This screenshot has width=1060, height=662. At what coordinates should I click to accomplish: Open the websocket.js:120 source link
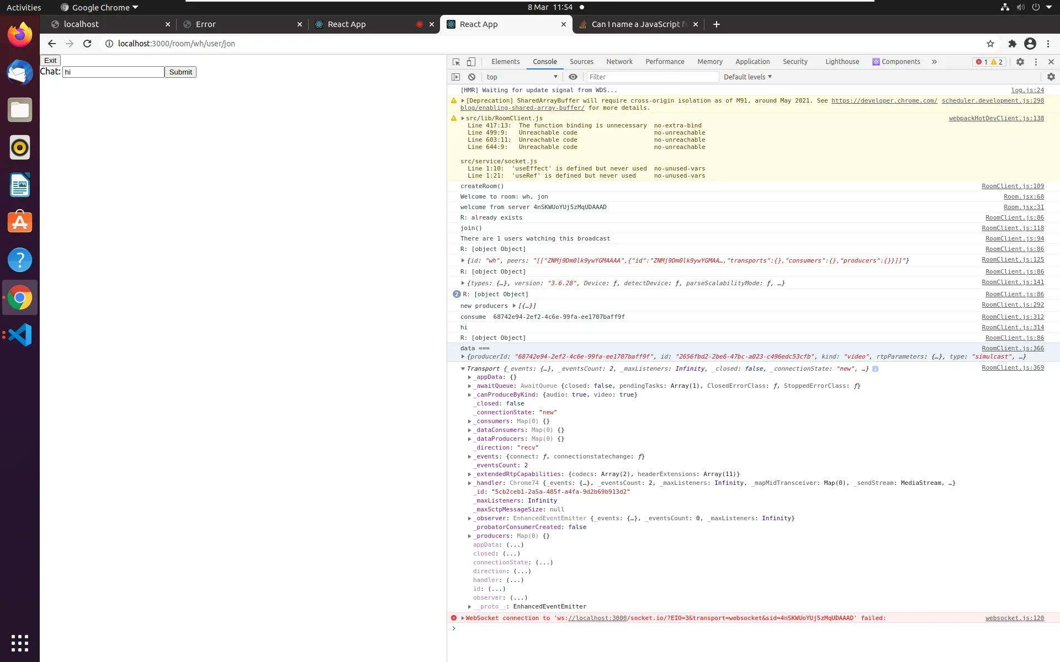pyautogui.click(x=1014, y=618)
